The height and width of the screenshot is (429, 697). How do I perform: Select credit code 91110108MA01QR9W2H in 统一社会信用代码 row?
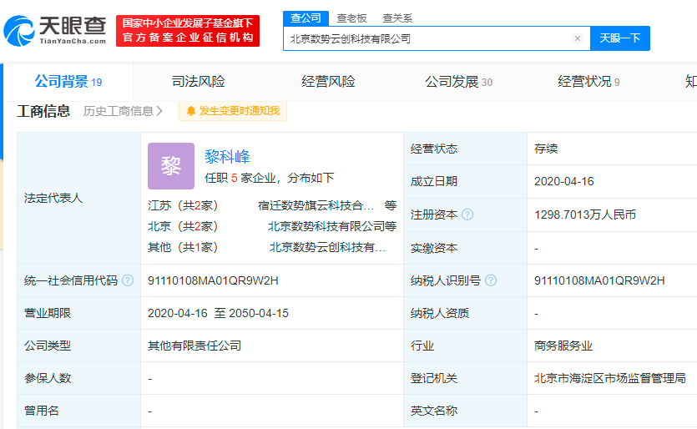[x=213, y=281]
